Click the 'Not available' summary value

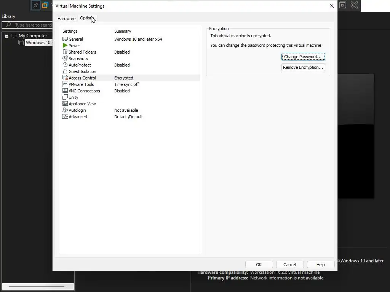coord(126,110)
